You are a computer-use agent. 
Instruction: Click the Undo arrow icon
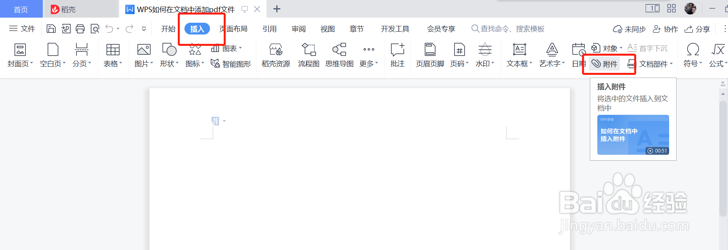[109, 29]
